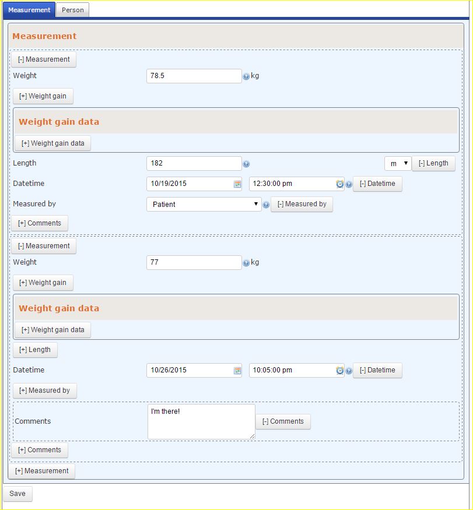Collapse the first Measurement section
Screen dimensions: 473x510
coord(43,59)
